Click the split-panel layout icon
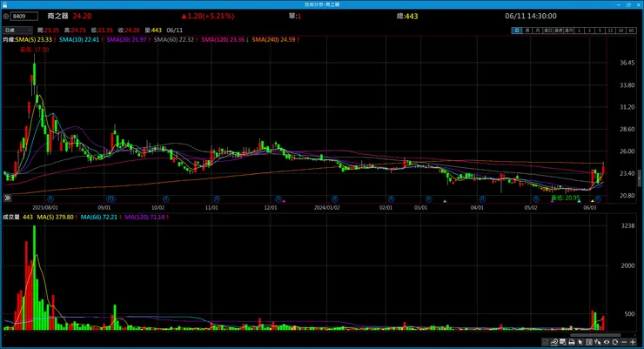Image resolution: width=644 pixels, height=349 pixels. point(589,342)
